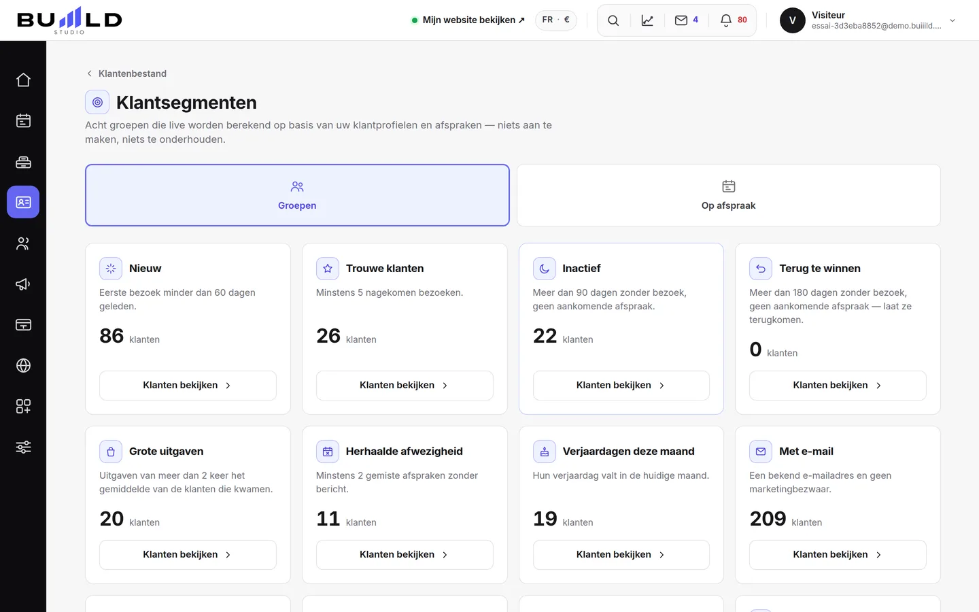This screenshot has height=612, width=979.
Task: Click the Klantsegmenten page heading
Action: point(186,103)
